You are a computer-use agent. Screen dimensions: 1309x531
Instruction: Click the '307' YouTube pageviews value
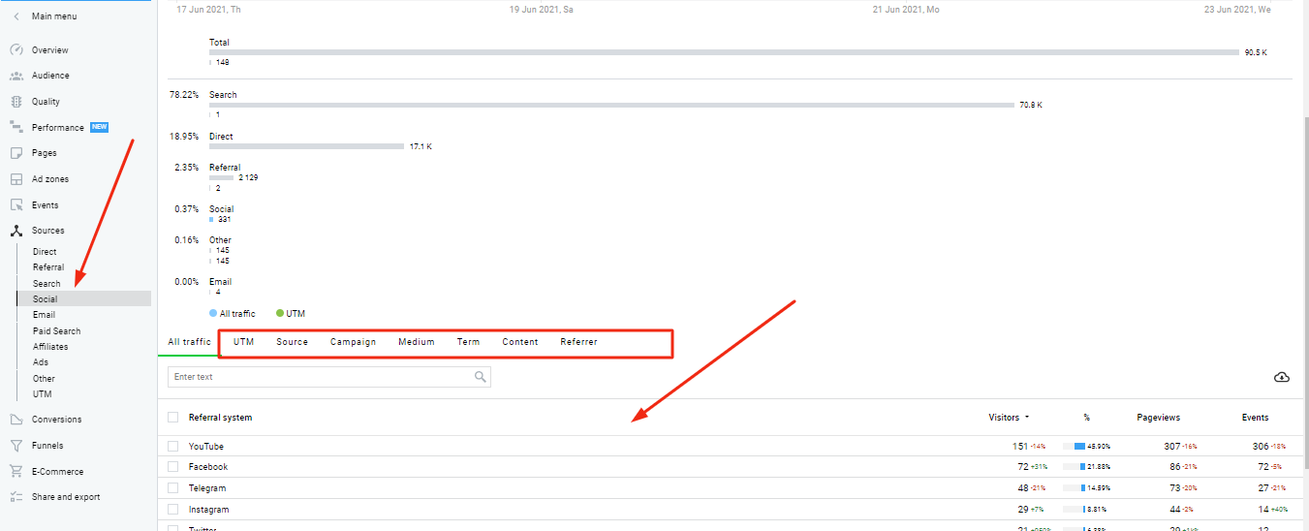[x=1172, y=447]
